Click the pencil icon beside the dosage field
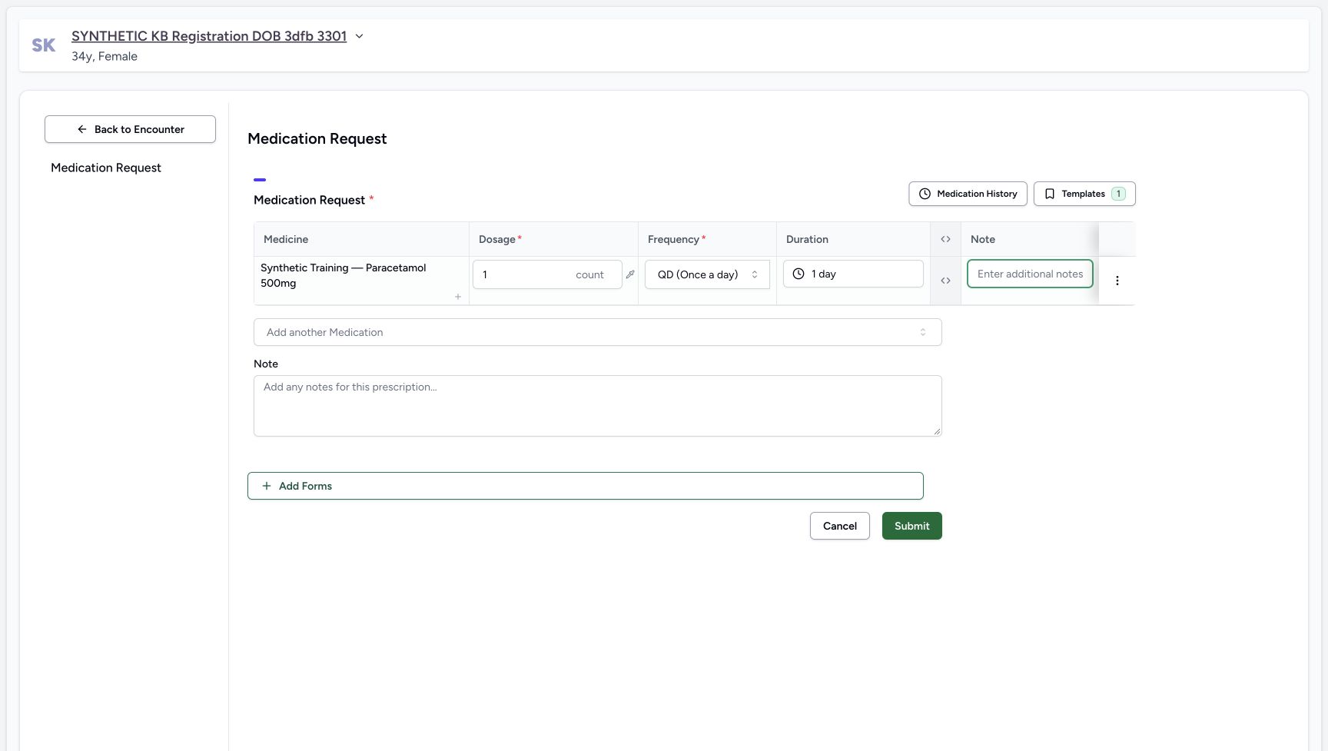1328x751 pixels. [630, 274]
